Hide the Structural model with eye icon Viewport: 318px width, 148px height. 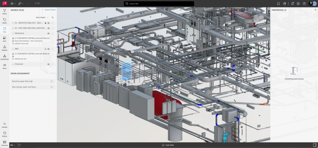pos(48,64)
